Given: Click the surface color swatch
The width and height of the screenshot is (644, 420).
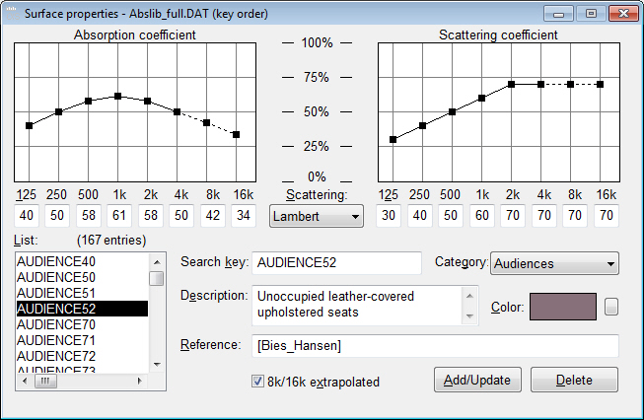Looking at the screenshot, I should coord(563,307).
